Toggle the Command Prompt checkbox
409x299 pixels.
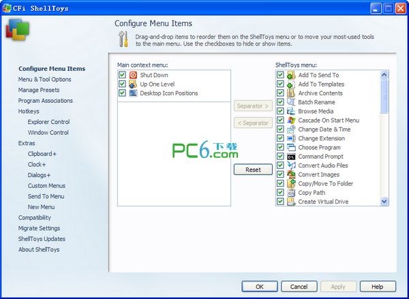click(280, 157)
